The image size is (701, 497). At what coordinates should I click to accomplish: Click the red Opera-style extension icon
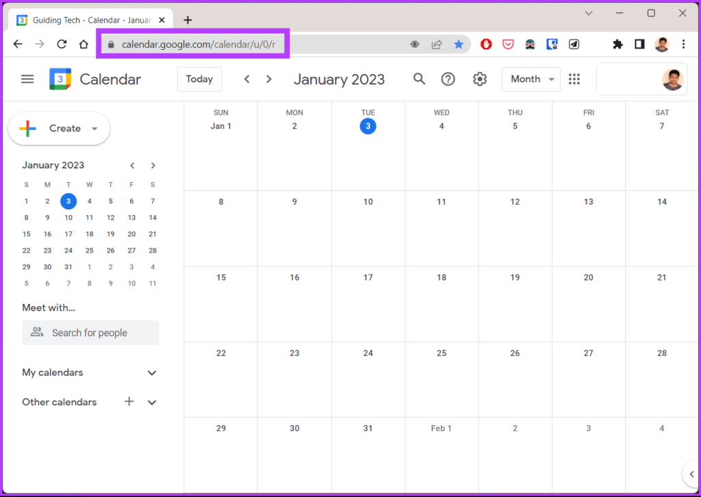point(486,44)
